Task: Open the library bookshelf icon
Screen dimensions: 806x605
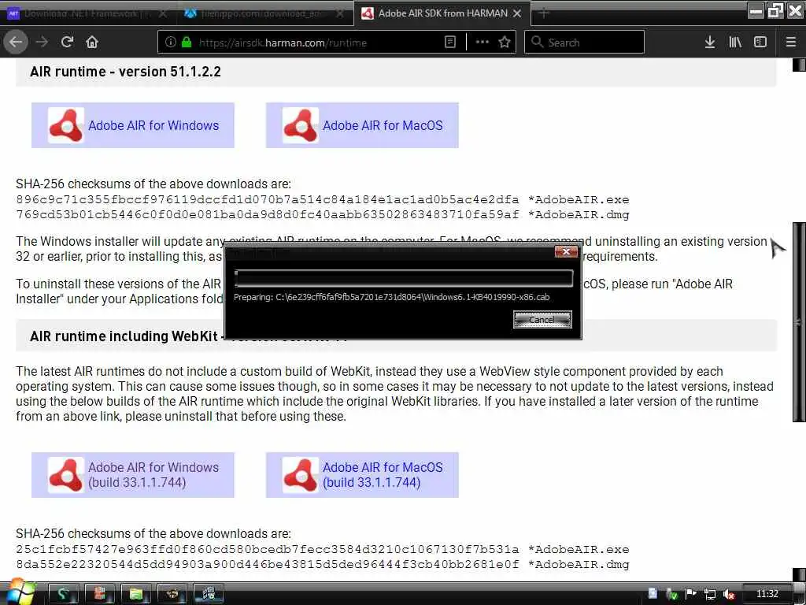Action: (735, 43)
